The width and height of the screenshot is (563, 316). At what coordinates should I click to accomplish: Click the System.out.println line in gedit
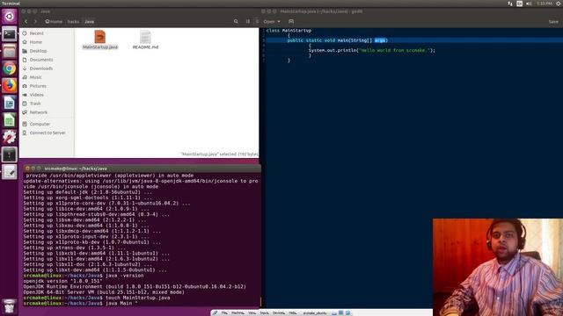click(x=372, y=51)
